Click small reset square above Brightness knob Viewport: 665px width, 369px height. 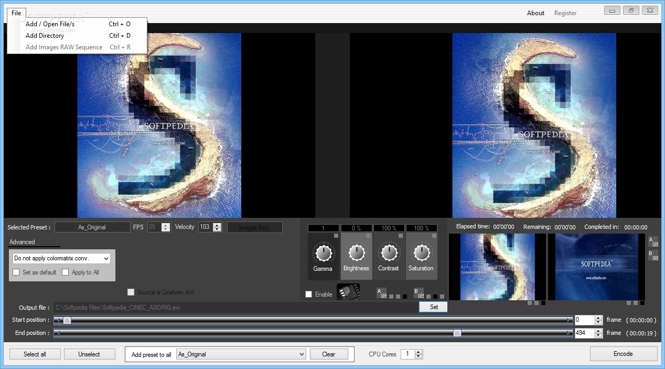(x=369, y=236)
